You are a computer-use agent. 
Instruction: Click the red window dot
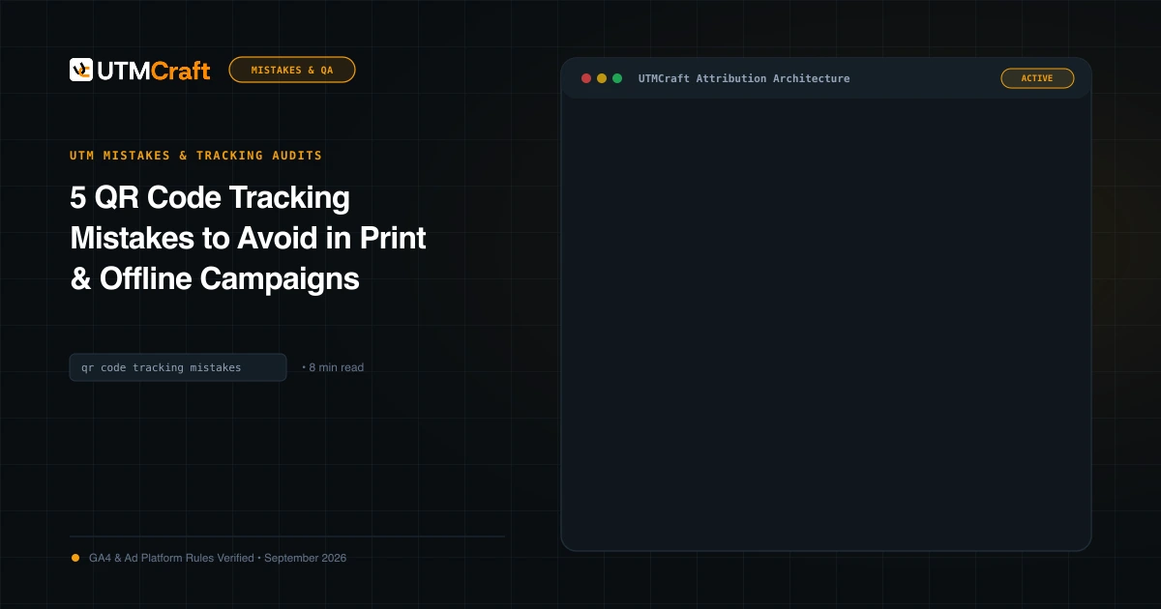(586, 78)
